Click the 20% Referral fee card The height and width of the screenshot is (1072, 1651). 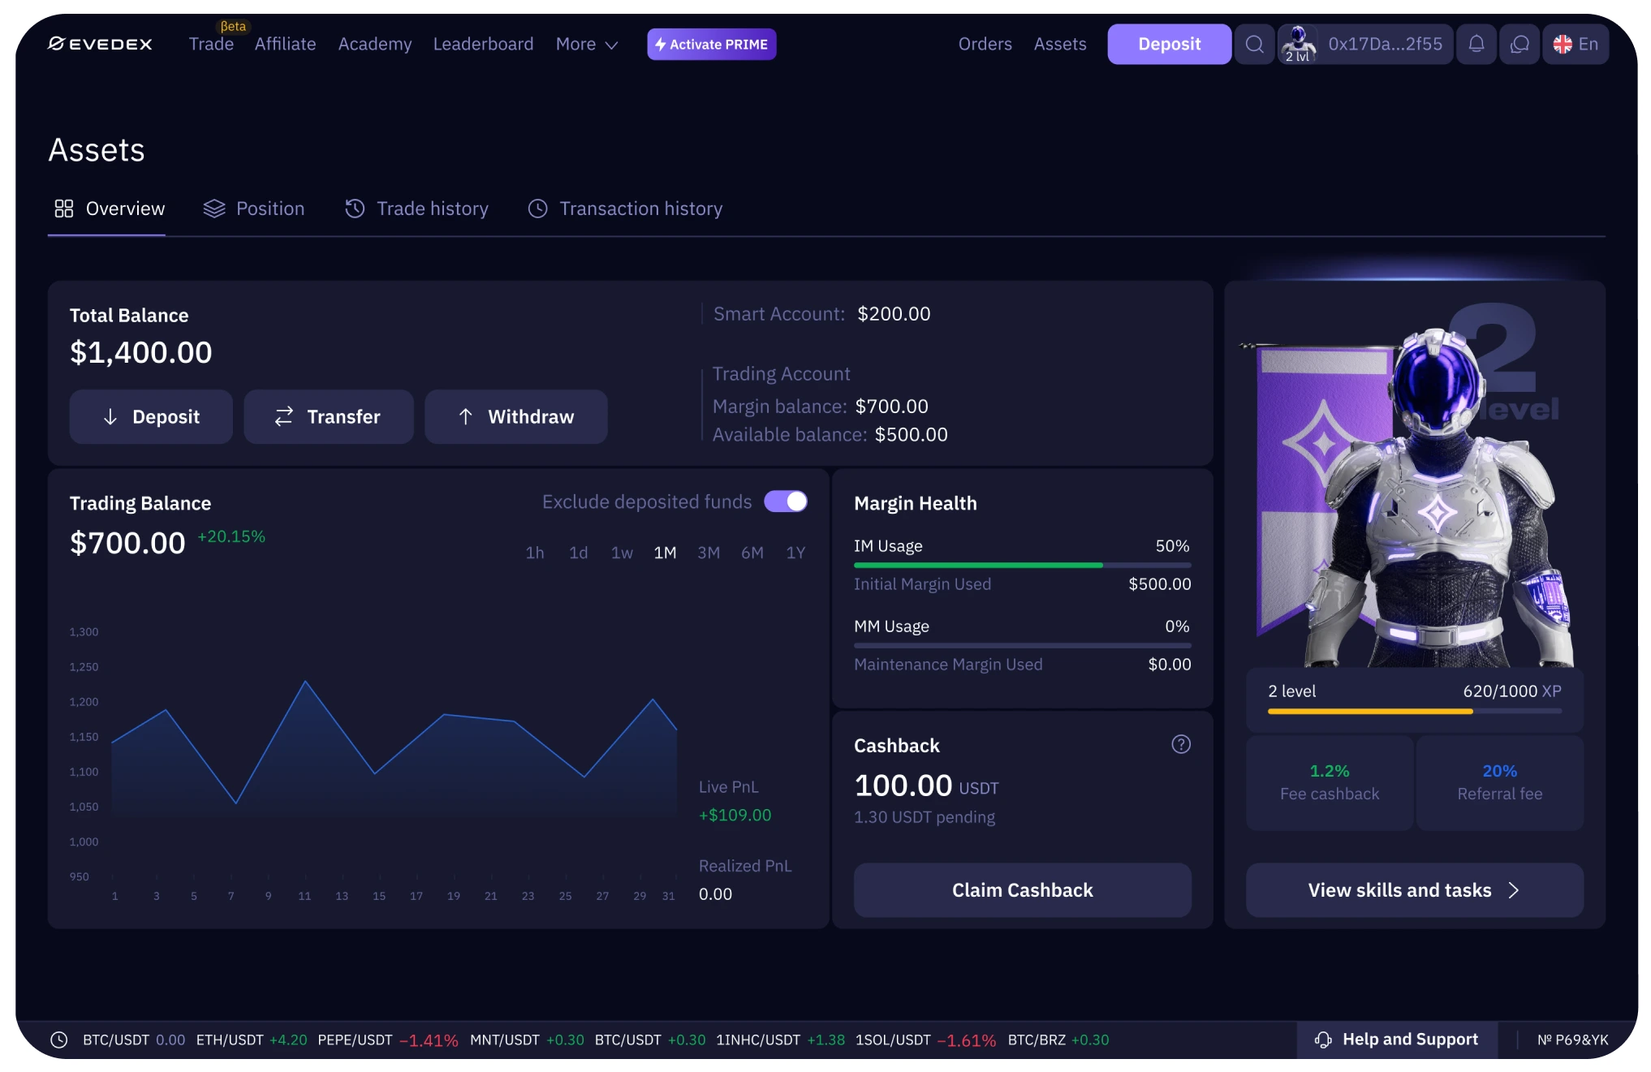1499,782
